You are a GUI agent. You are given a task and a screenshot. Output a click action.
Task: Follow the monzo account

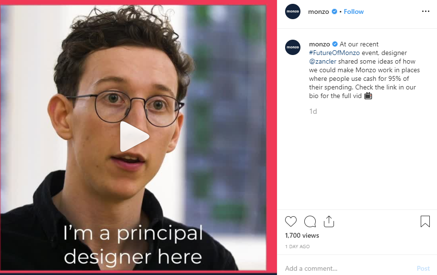pyautogui.click(x=354, y=11)
